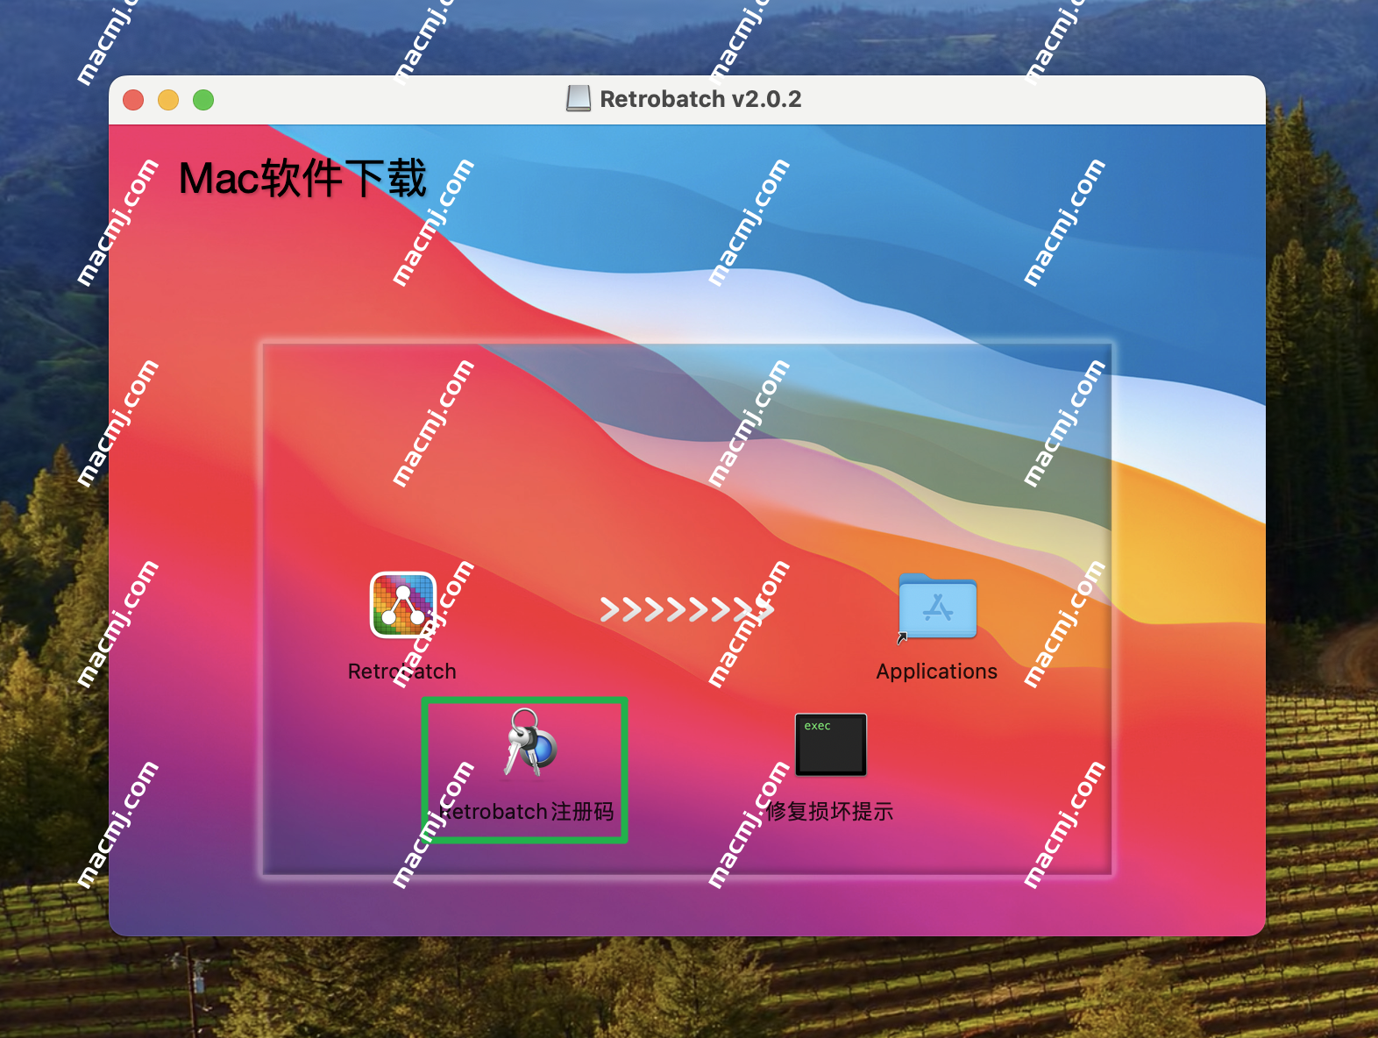1378x1038 pixels.
Task: Select the 修复损坏提示 exec file icon
Action: [831, 744]
